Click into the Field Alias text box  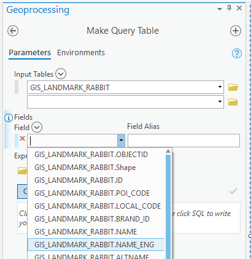point(183,141)
